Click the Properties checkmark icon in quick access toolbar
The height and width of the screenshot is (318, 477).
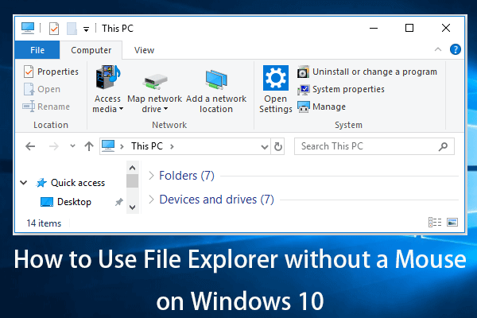pos(54,29)
